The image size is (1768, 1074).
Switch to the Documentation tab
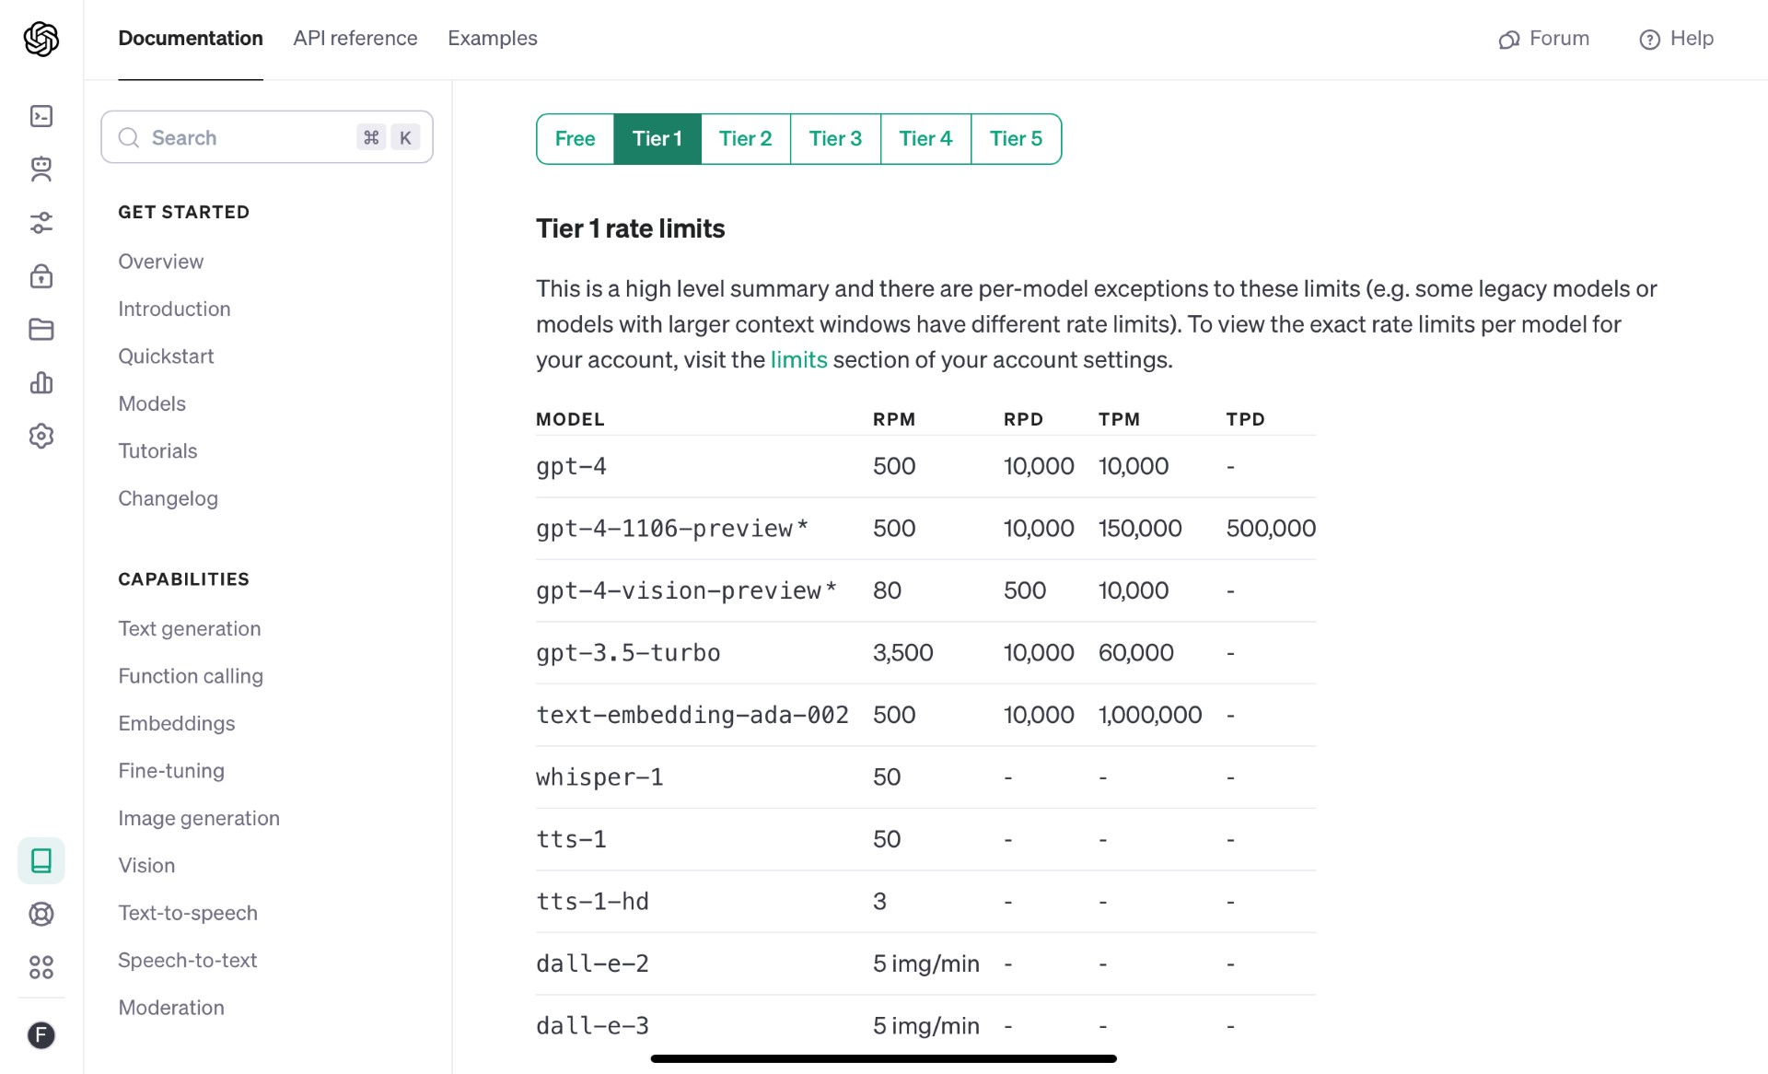tap(191, 38)
